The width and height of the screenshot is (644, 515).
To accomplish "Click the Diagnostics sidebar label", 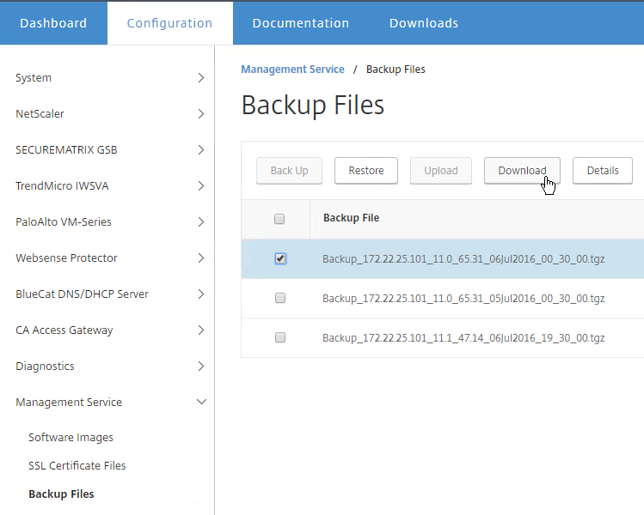I will 45,367.
